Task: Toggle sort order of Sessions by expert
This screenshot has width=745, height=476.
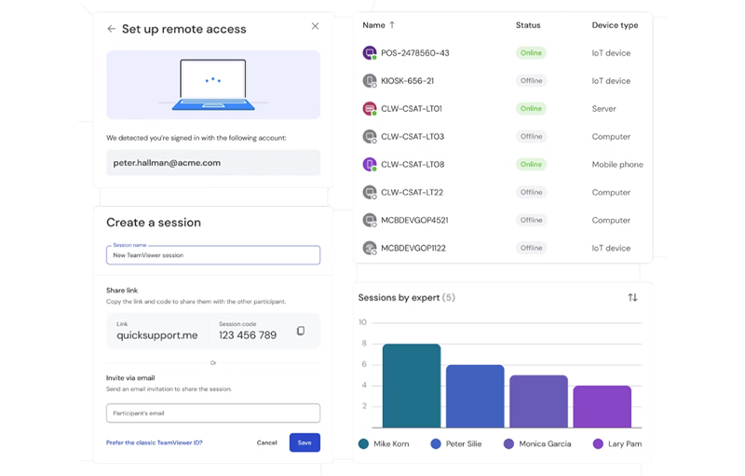Action: (x=632, y=297)
